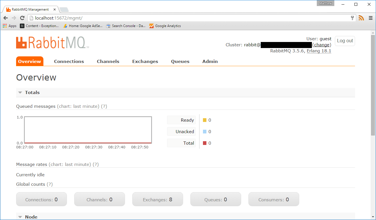Click the Matthew profile button
The height and width of the screenshot is (220, 376).
tap(325, 3)
